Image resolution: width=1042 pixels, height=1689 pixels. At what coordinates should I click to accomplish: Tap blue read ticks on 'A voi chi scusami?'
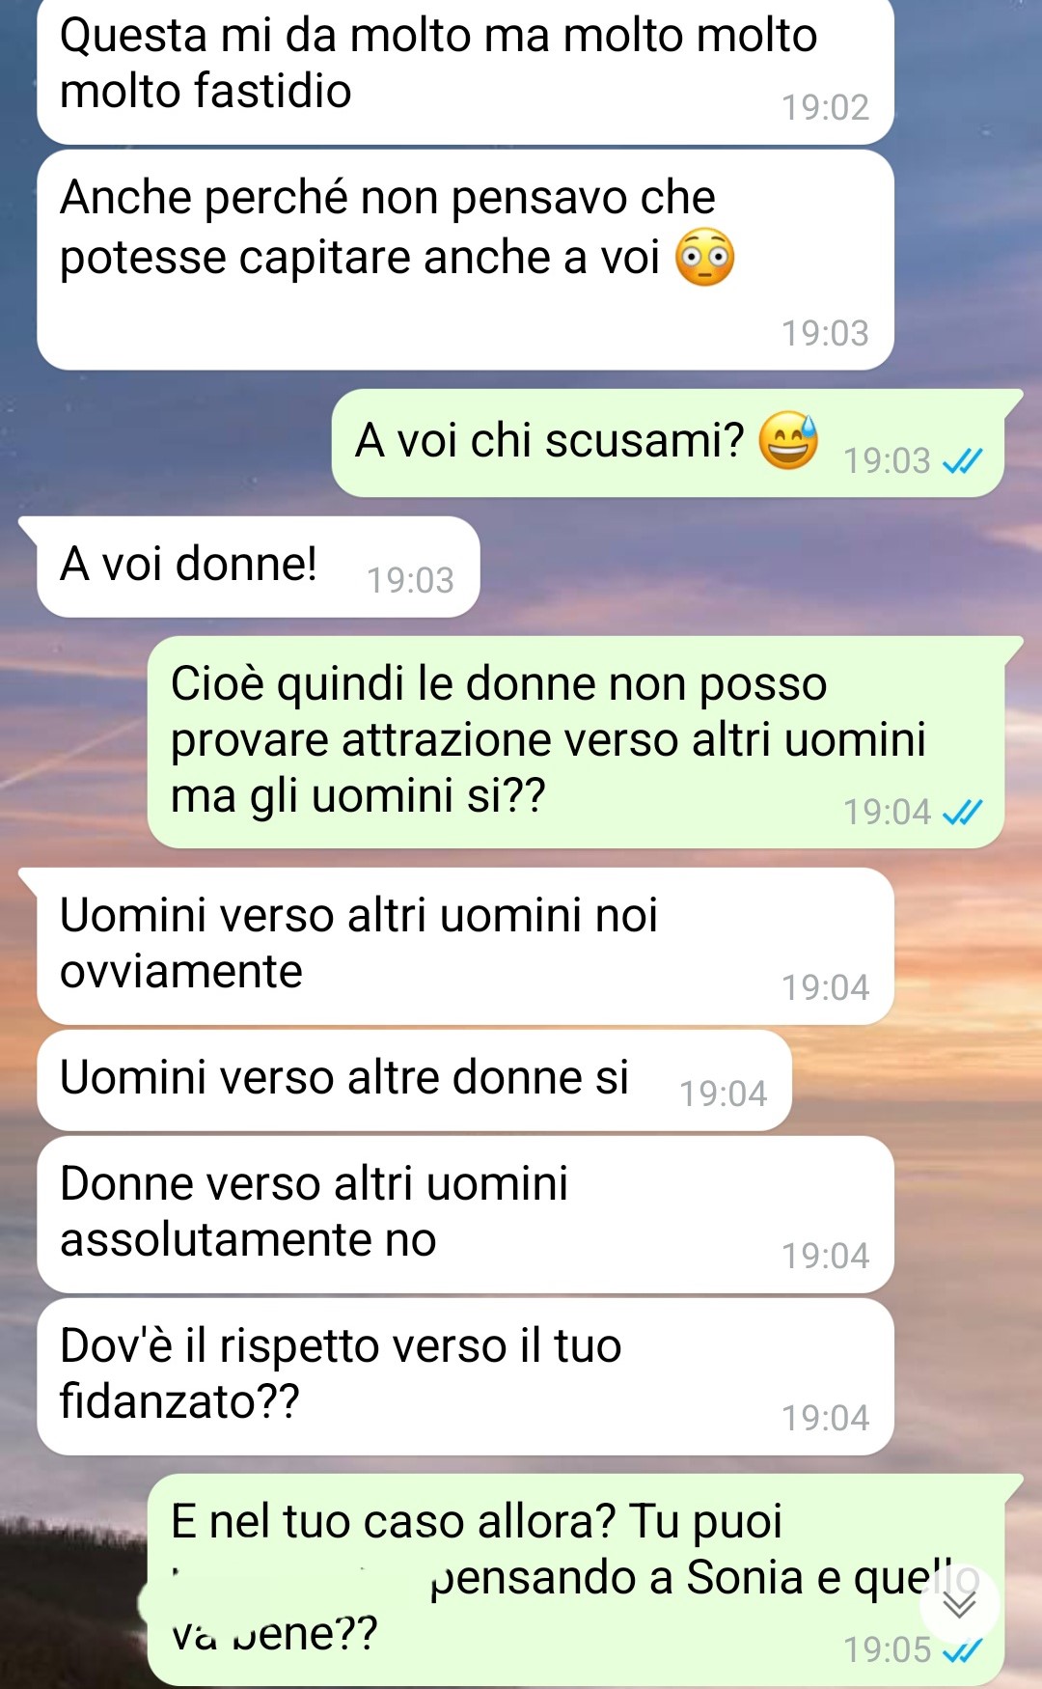click(962, 461)
